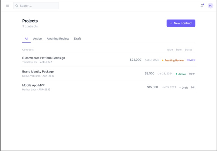The height and width of the screenshot is (151, 217).
Task: Focus the Search input field
Action: tap(36, 6)
